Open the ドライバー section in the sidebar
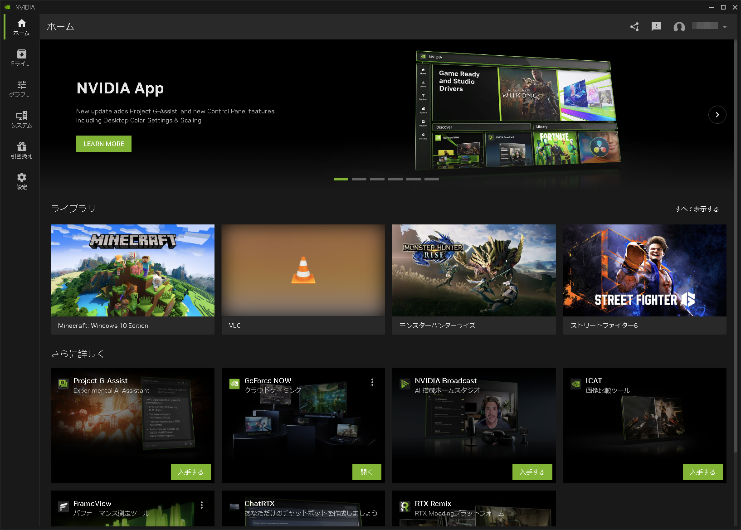This screenshot has height=530, width=741. click(21, 57)
